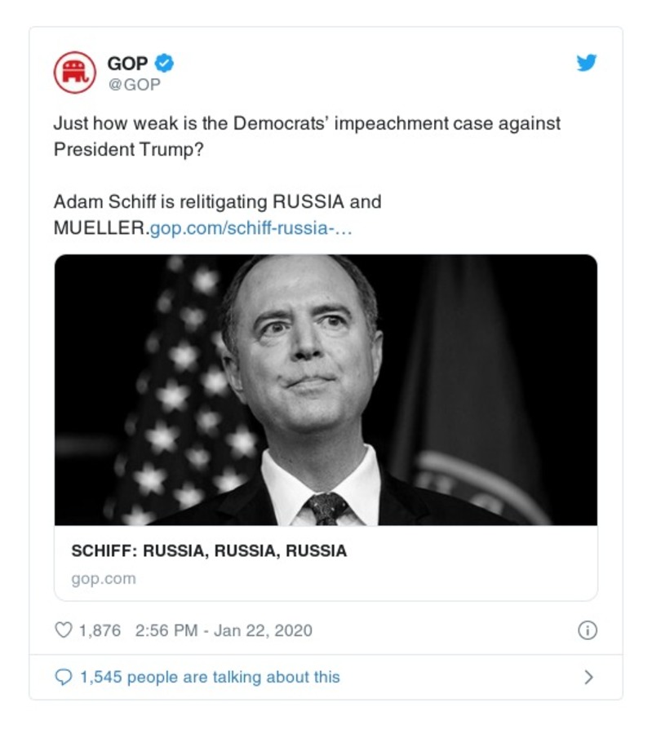The image size is (652, 742).
Task: Click the 1,876 likes count
Action: pyautogui.click(x=100, y=630)
